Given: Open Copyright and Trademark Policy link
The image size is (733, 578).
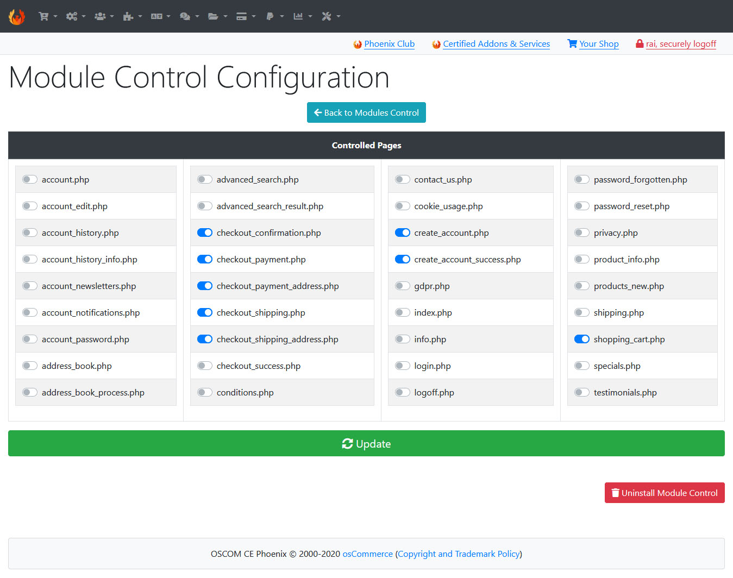Looking at the screenshot, I should tap(459, 554).
